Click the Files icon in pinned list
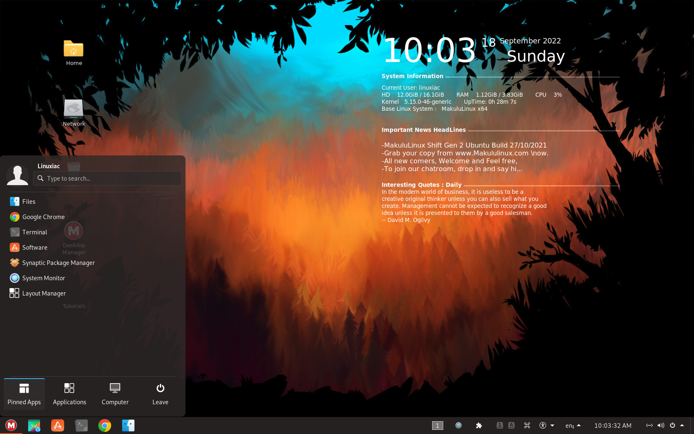Image resolution: width=694 pixels, height=434 pixels. 14,201
